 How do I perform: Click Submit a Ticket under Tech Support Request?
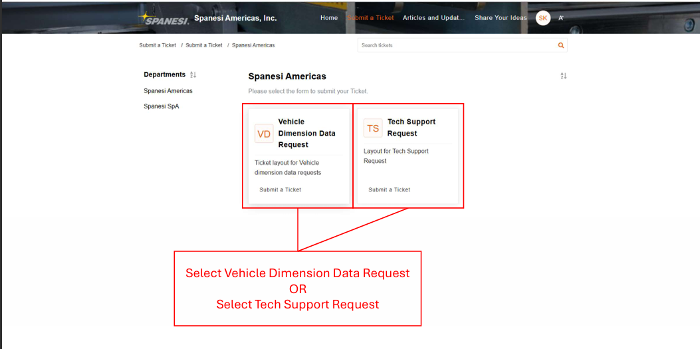click(x=389, y=189)
